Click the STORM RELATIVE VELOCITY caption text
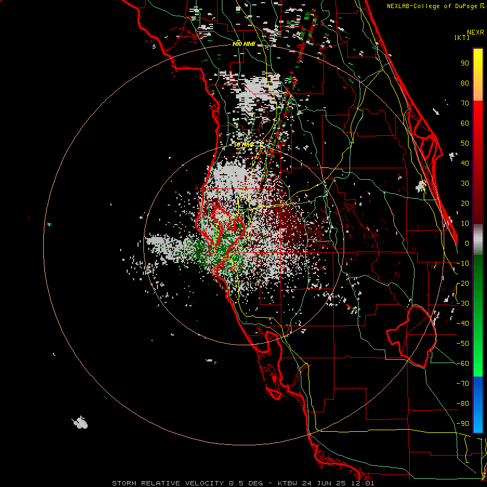This screenshot has width=487, height=487. tap(168, 483)
